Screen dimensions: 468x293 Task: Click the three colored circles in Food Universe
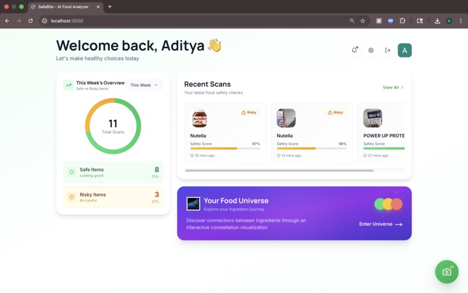(388, 204)
